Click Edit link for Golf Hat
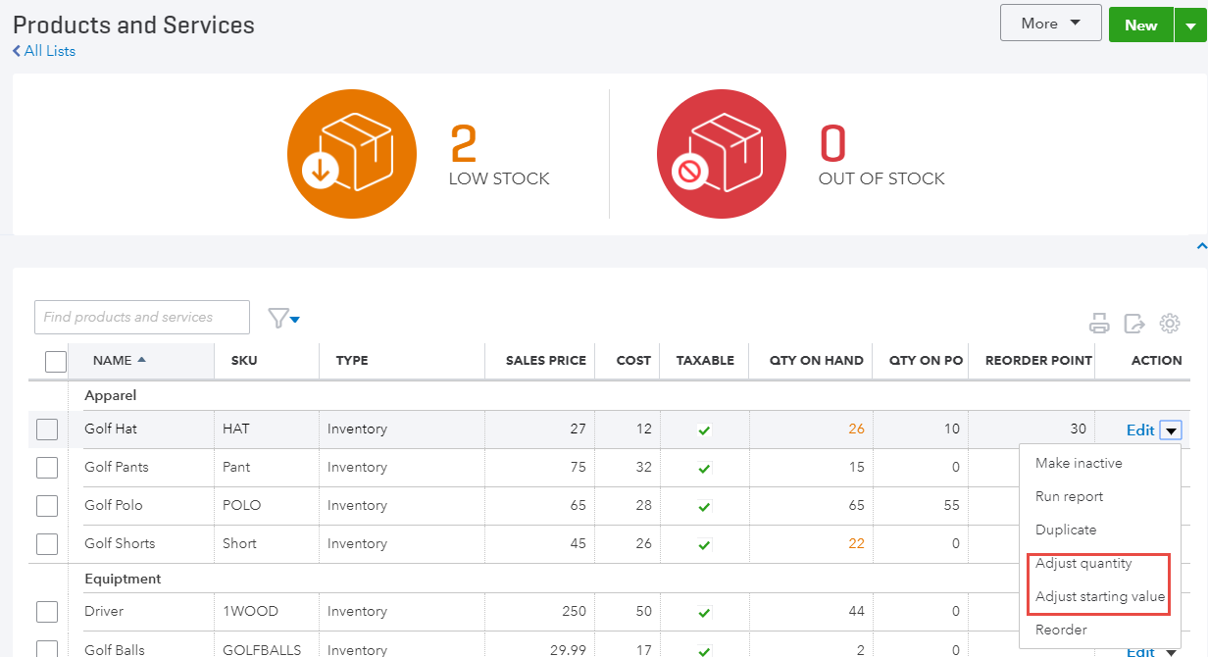 click(1140, 430)
